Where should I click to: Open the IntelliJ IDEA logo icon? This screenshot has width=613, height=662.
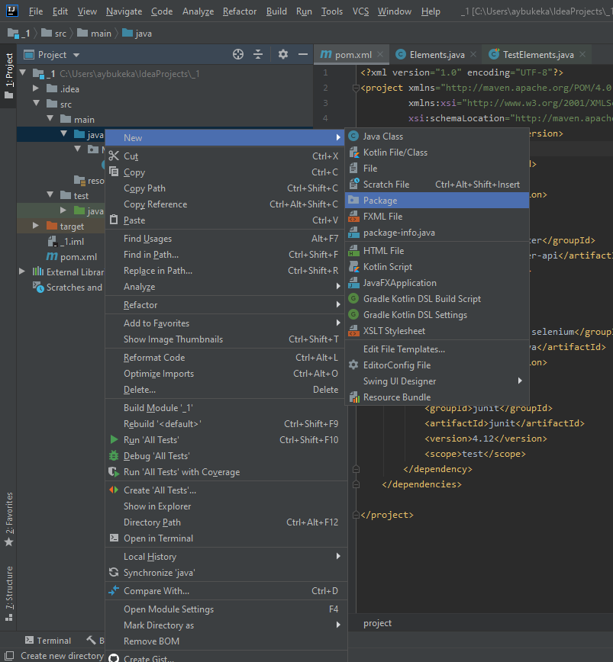[x=12, y=11]
